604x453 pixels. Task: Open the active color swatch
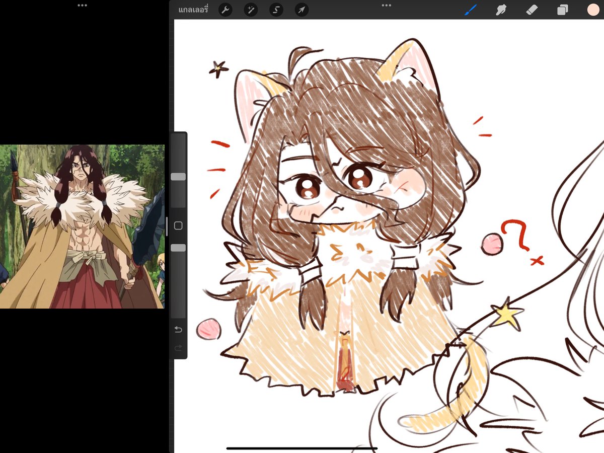tap(593, 10)
